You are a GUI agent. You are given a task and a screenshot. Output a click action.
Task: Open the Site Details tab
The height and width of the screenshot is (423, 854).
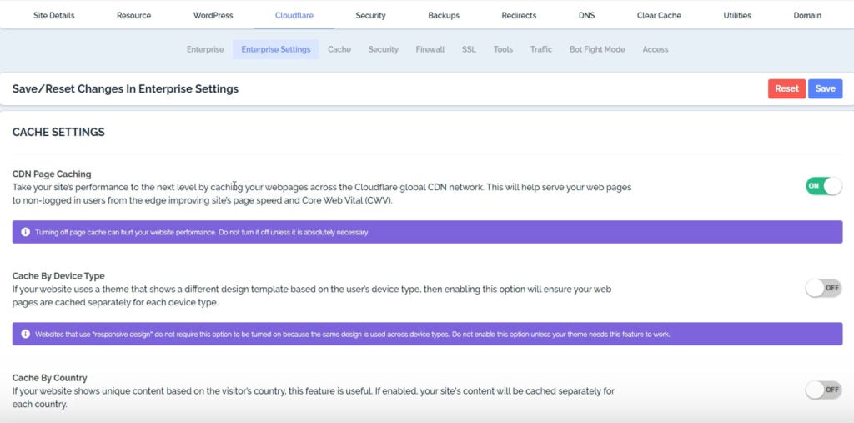click(54, 15)
